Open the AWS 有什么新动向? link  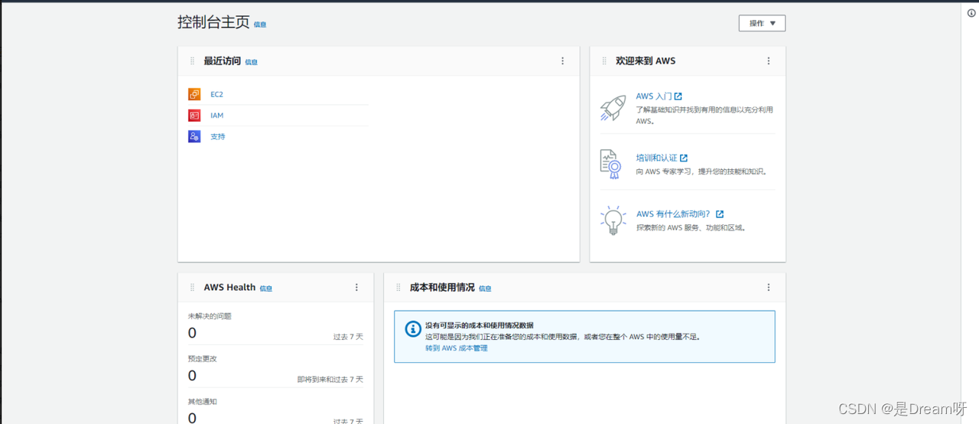(680, 214)
